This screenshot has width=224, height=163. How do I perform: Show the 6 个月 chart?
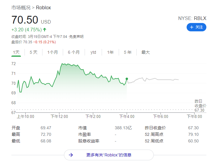74,52
